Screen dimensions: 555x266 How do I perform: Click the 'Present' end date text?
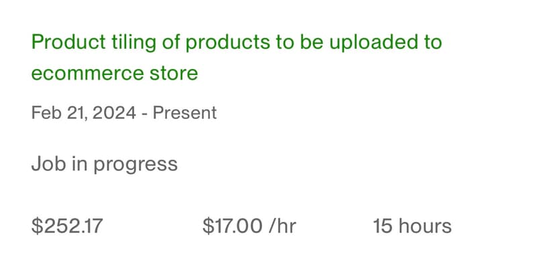tap(185, 113)
